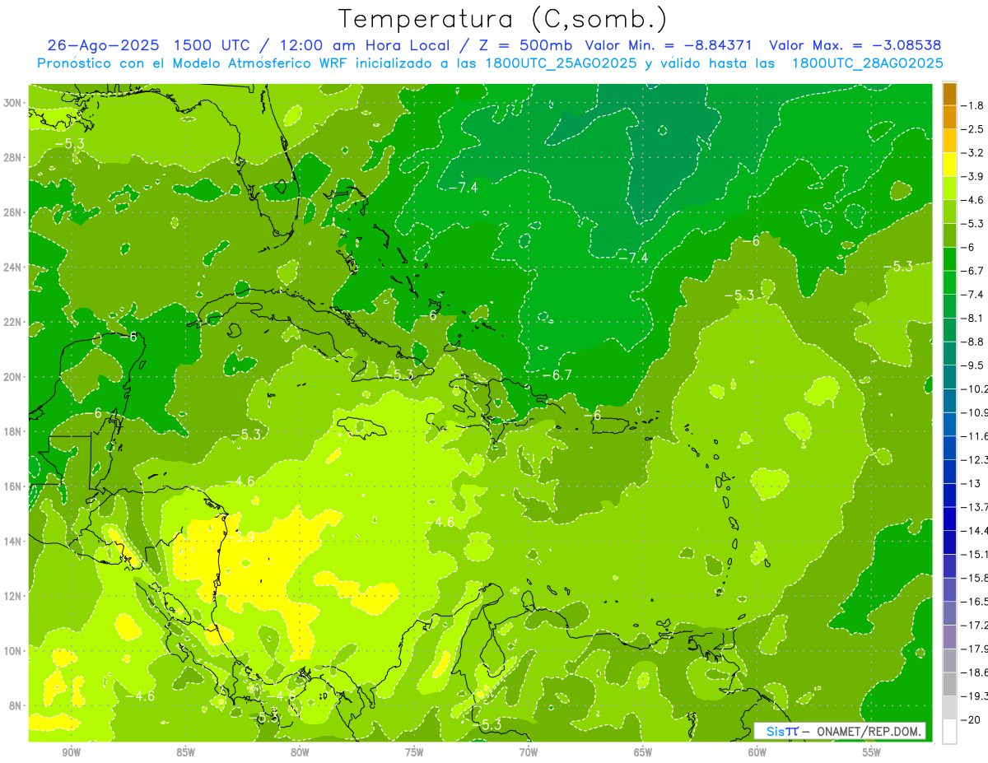
Task: Click the "ONAMET/REP.DOM." credit label
Action: [869, 731]
